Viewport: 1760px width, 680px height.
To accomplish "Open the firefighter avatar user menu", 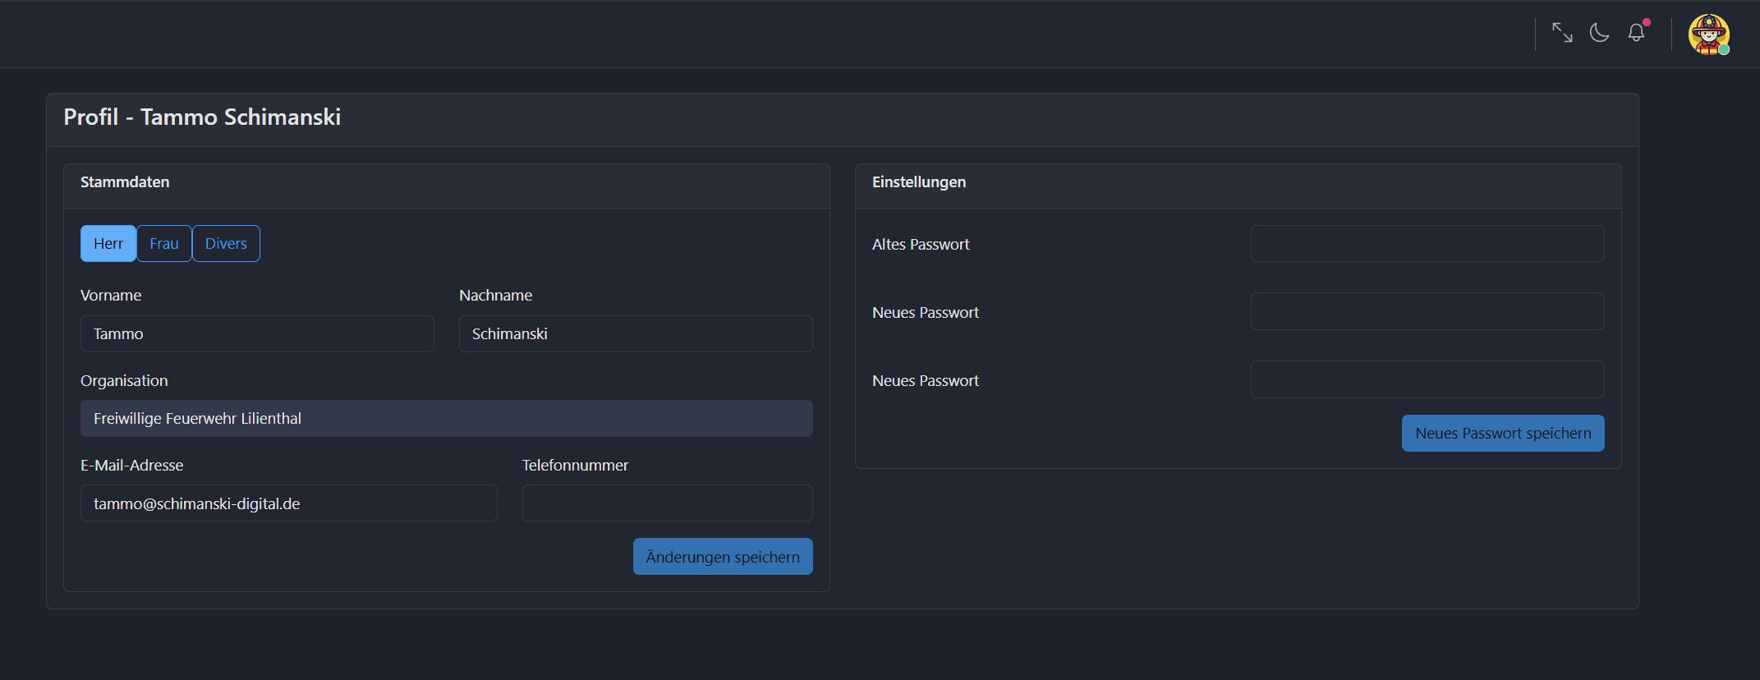I will coord(1708,34).
